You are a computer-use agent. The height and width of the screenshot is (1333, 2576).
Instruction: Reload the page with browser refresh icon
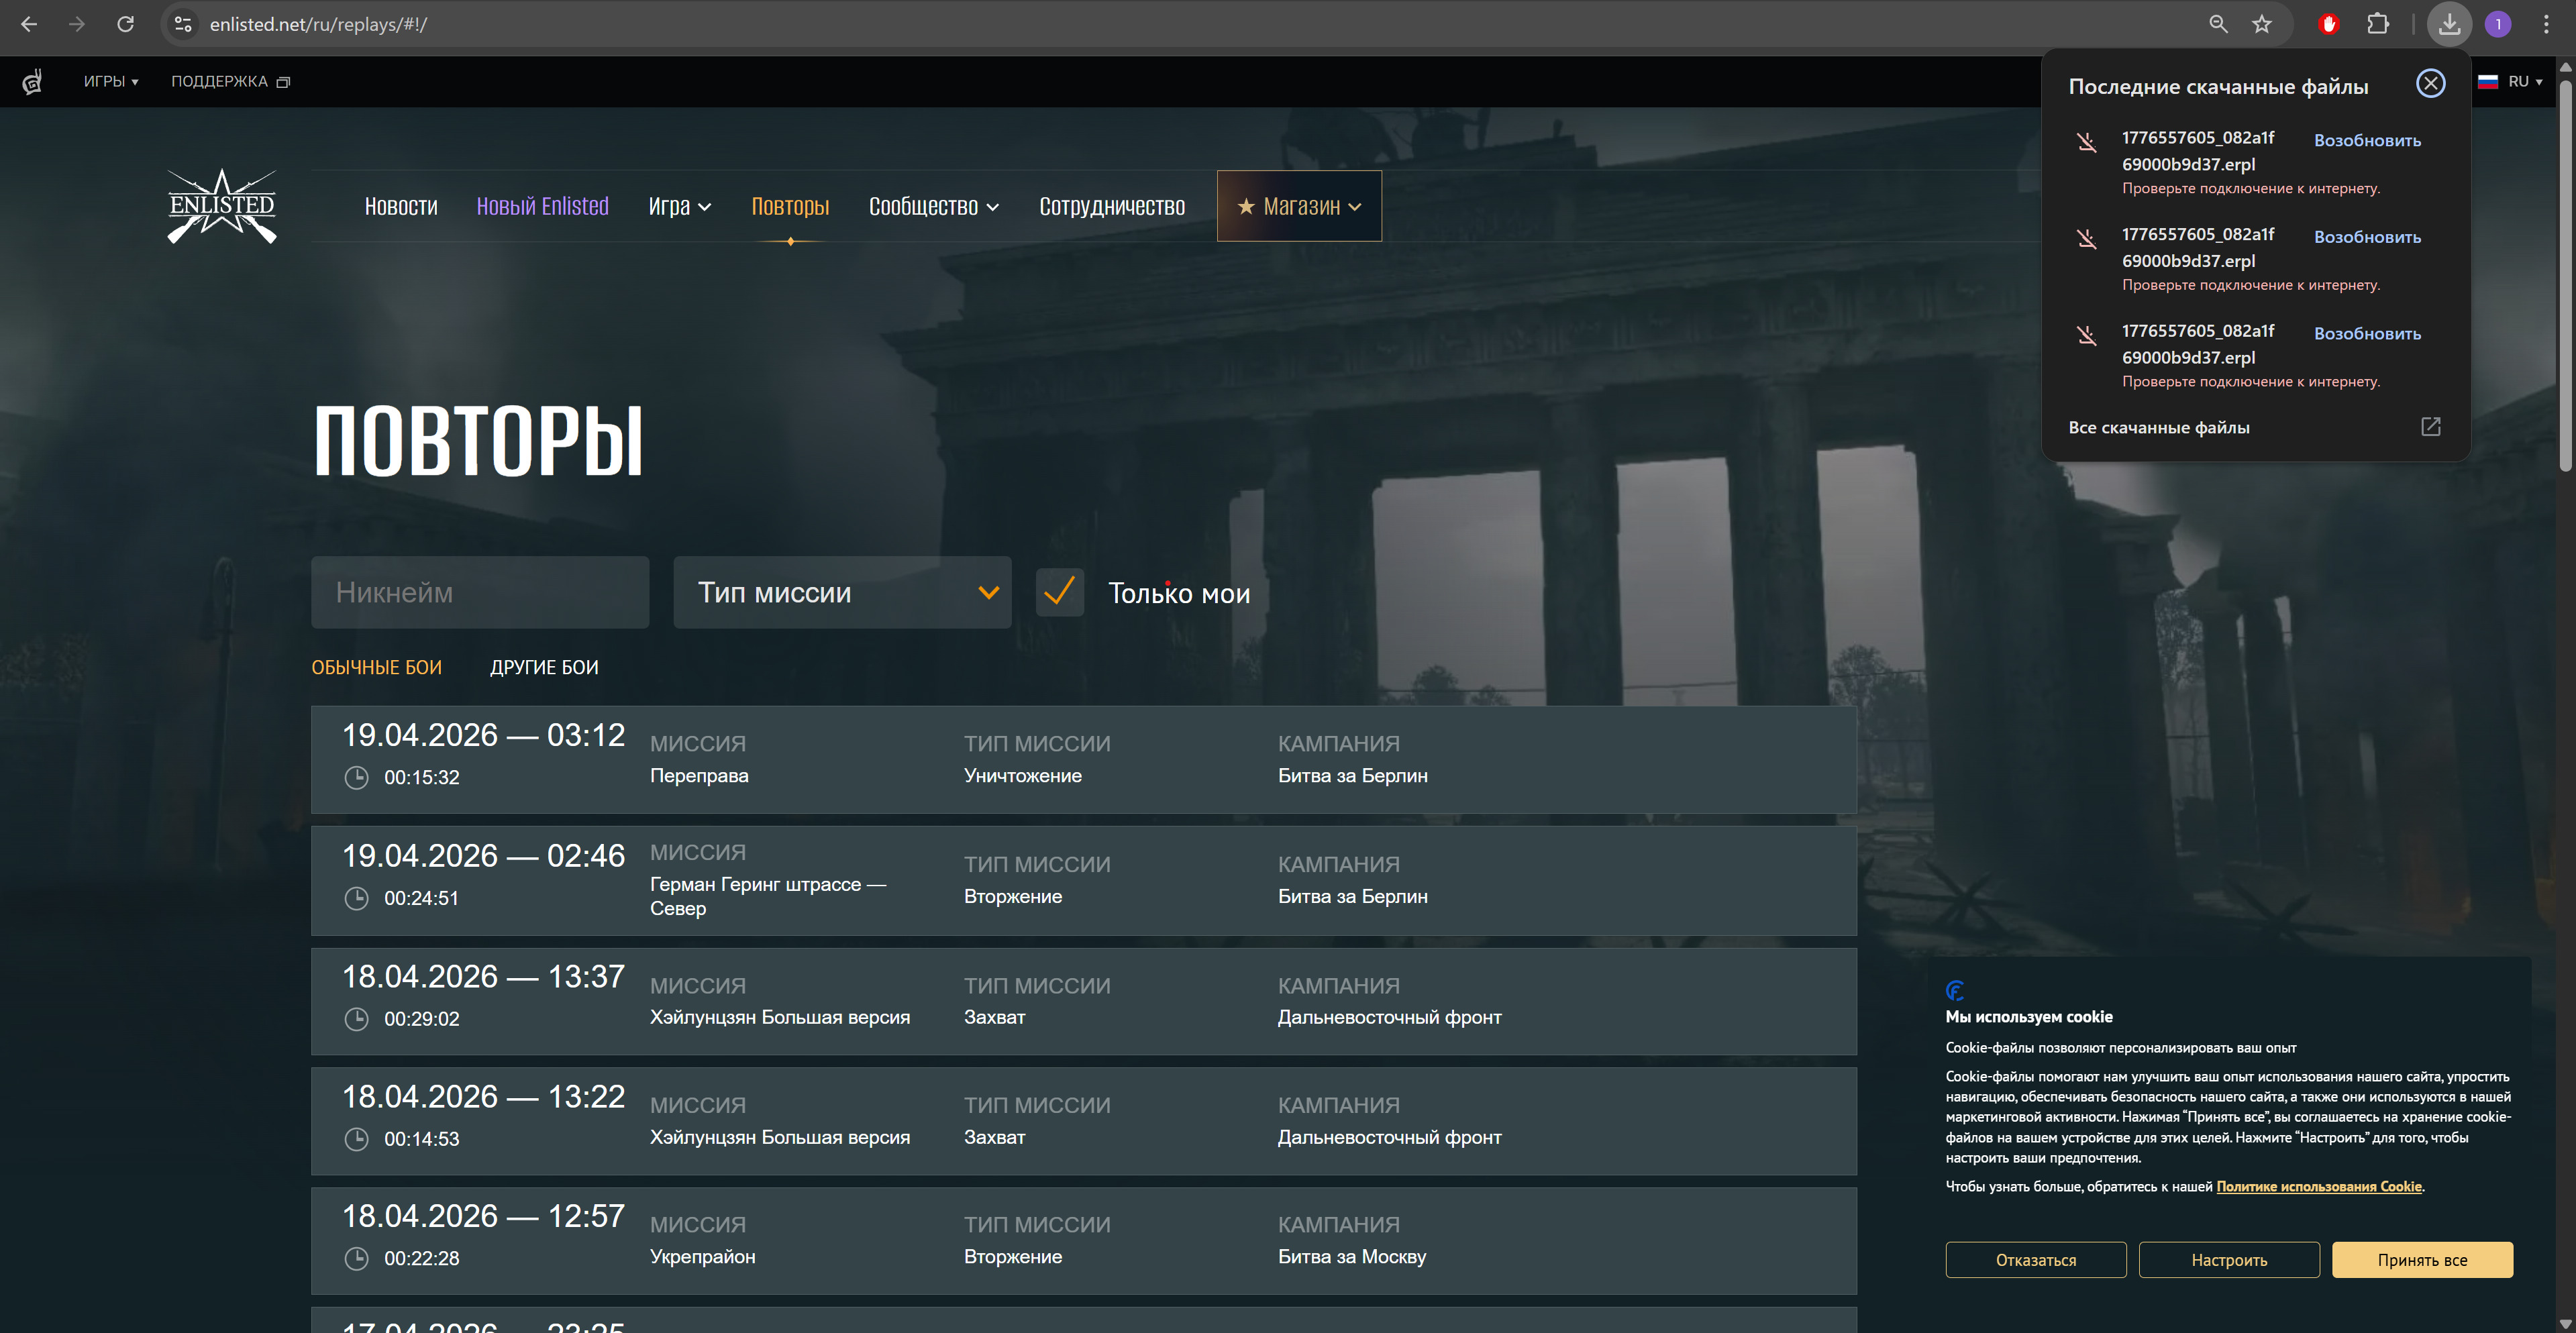click(125, 24)
